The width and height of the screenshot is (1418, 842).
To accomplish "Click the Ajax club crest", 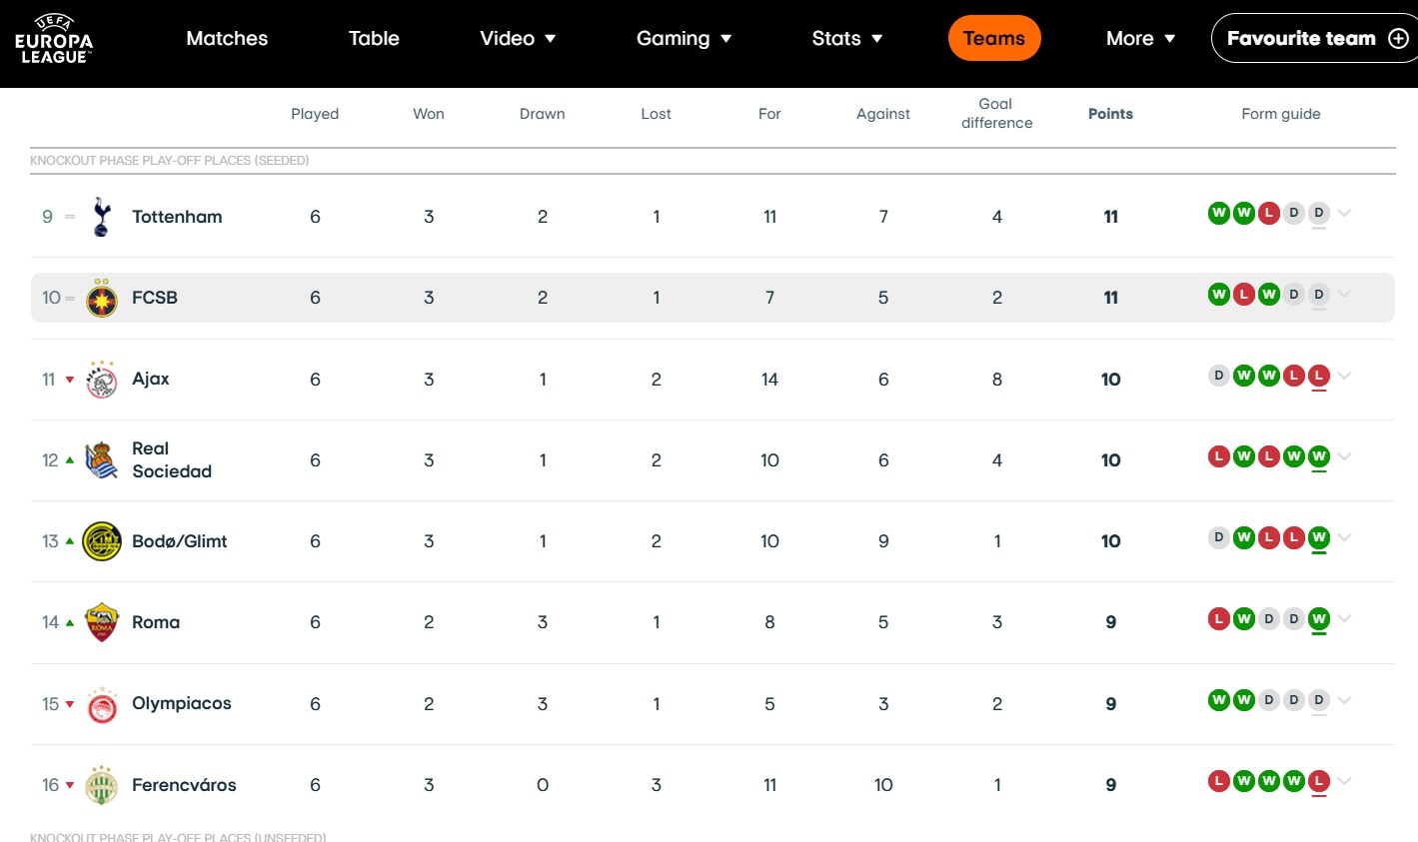I will 101,380.
